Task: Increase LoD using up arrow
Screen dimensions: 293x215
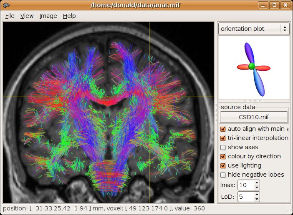Action: pos(257,194)
